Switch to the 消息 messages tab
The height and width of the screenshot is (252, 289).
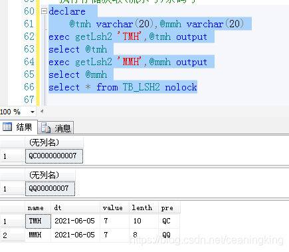tap(56, 128)
